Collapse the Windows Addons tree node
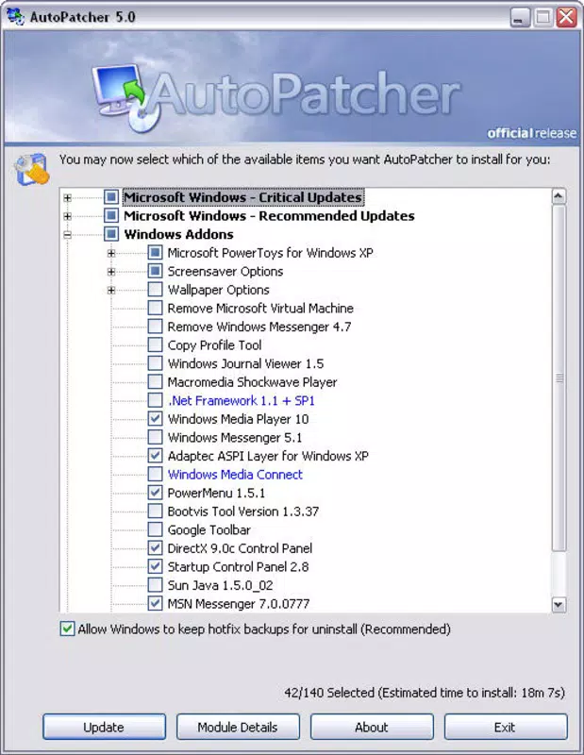584x755 pixels. coord(67,234)
